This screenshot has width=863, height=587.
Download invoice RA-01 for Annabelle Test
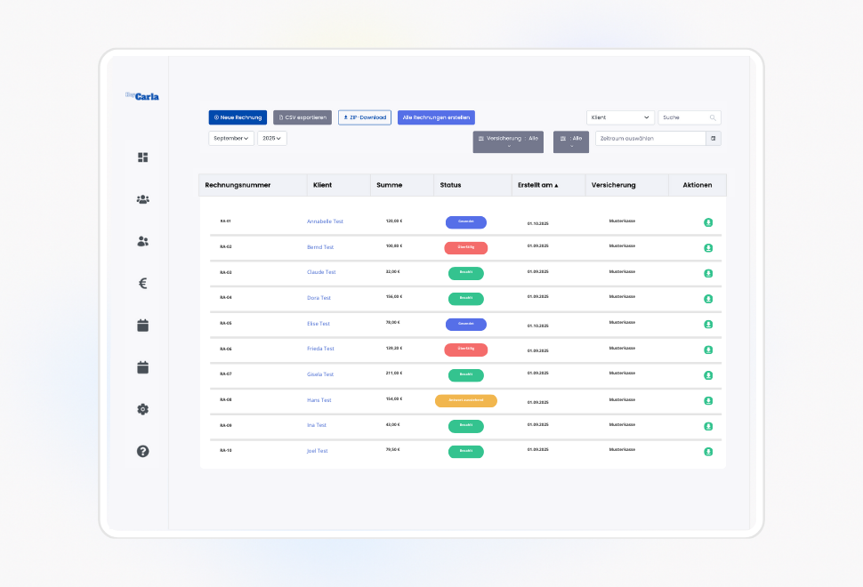point(708,222)
